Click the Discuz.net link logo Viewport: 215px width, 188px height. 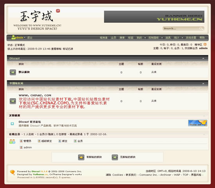pyautogui.click(x=197, y=123)
